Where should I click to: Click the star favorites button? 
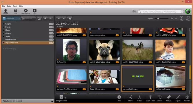[x=70, y=18]
